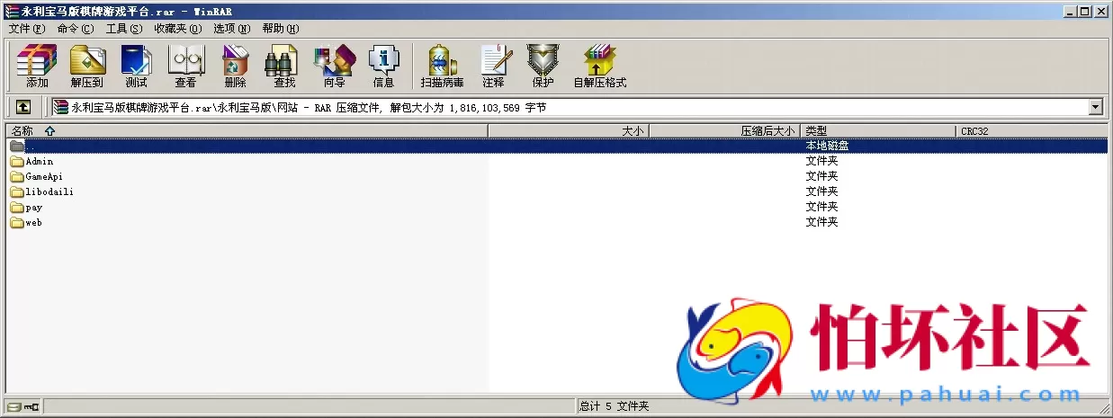
Task: Click the 添加 (Add) toolbar icon
Action: click(37, 67)
